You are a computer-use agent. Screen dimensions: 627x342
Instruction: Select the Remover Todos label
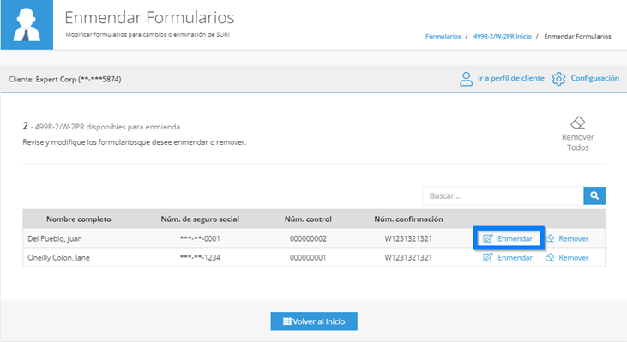coord(578,142)
